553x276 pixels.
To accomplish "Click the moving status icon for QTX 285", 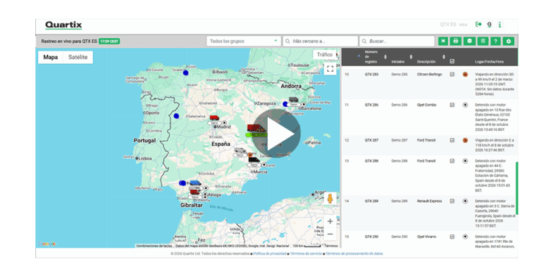I will [x=465, y=74].
